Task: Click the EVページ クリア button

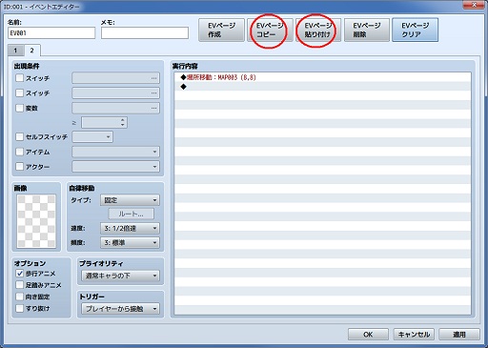Action: tap(416, 30)
